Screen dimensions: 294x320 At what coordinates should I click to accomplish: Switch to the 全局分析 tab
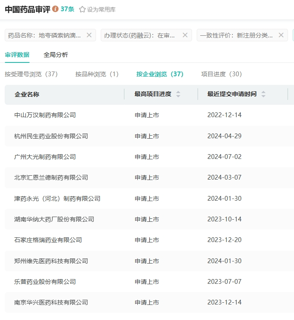56,55
